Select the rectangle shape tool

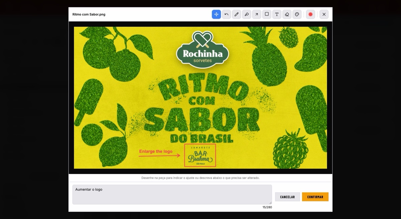point(267,14)
